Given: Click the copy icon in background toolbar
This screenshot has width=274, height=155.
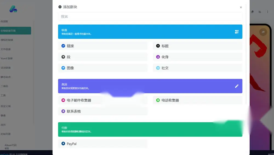Looking at the screenshot, I should point(252,12).
